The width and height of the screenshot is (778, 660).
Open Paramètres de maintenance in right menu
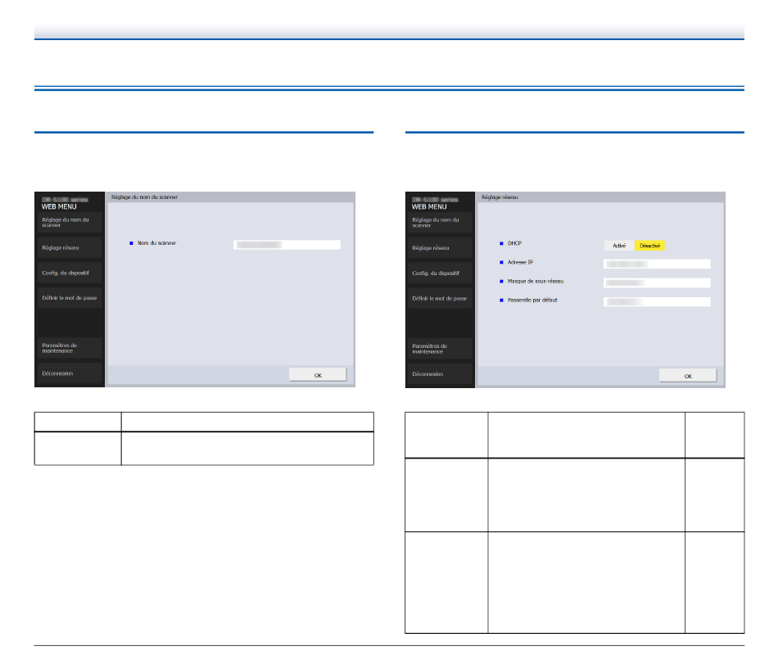pos(440,348)
